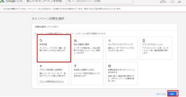Image resolution: width=186 pixels, height=97 pixels.
Task: Click the search magnifier icon
Action: click(x=70, y=1)
